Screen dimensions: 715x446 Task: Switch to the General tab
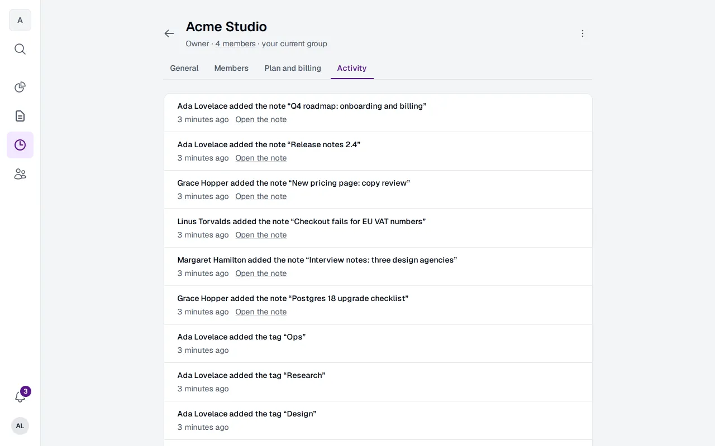[184, 68]
